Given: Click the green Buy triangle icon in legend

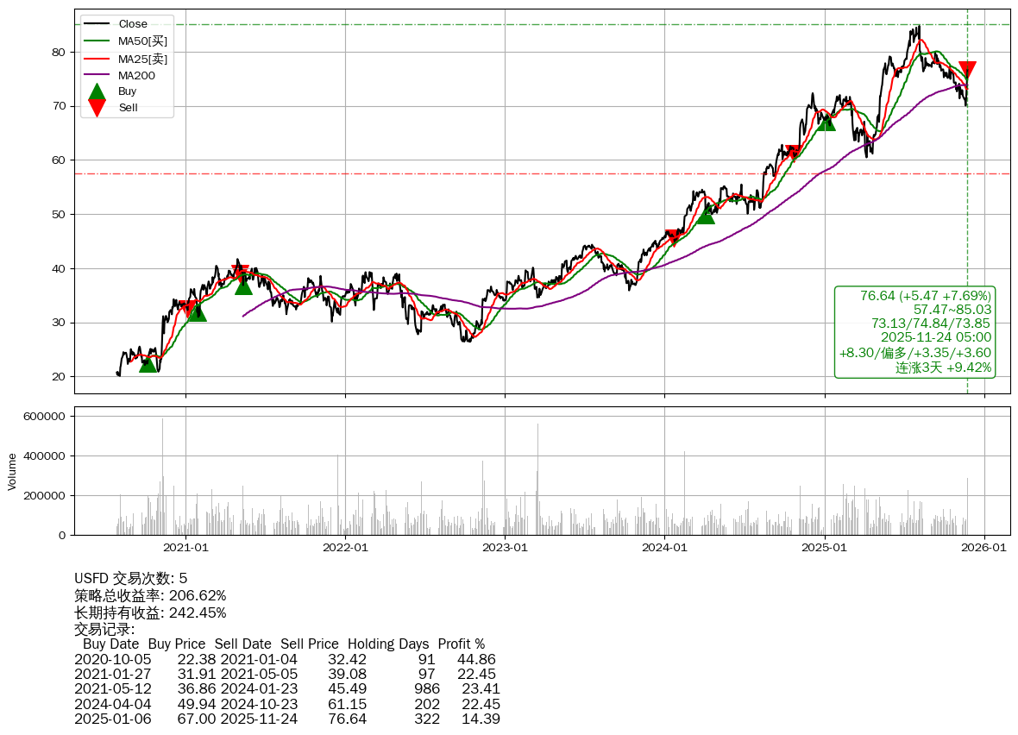Looking at the screenshot, I should (x=97, y=91).
